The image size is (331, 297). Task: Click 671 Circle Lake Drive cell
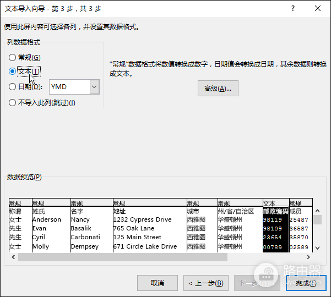145,246
